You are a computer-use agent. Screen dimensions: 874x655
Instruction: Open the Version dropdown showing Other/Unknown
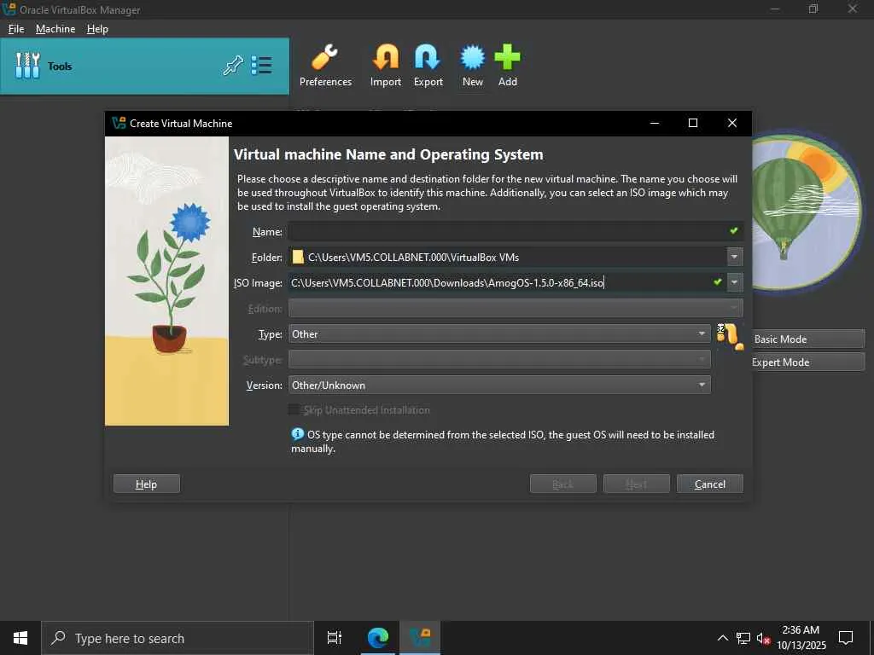[x=499, y=385]
